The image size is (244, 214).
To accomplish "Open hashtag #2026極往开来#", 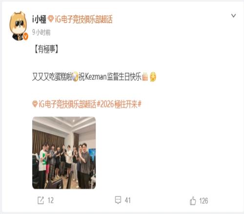I will [119, 104].
